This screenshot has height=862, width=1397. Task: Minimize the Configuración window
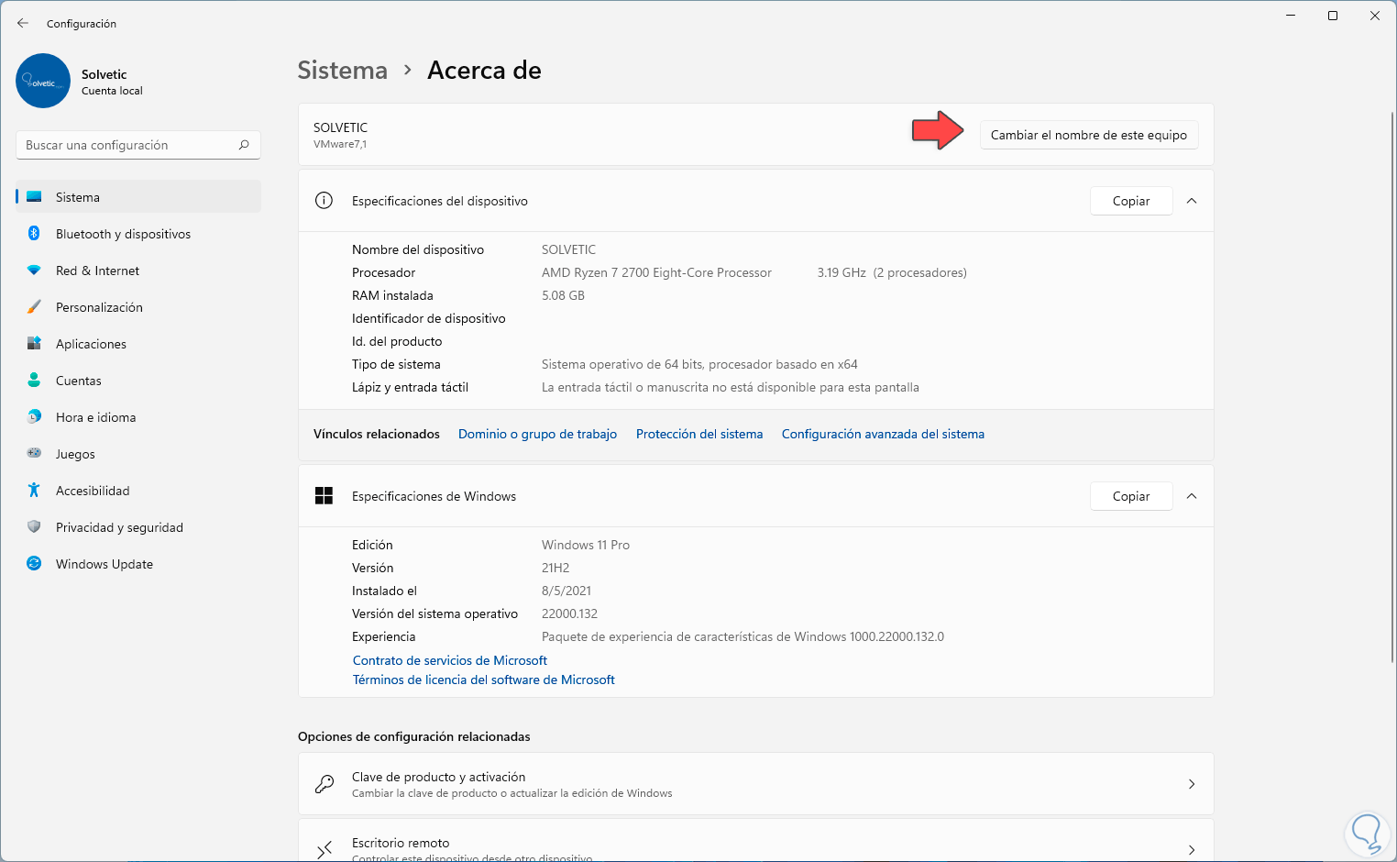[x=1291, y=16]
